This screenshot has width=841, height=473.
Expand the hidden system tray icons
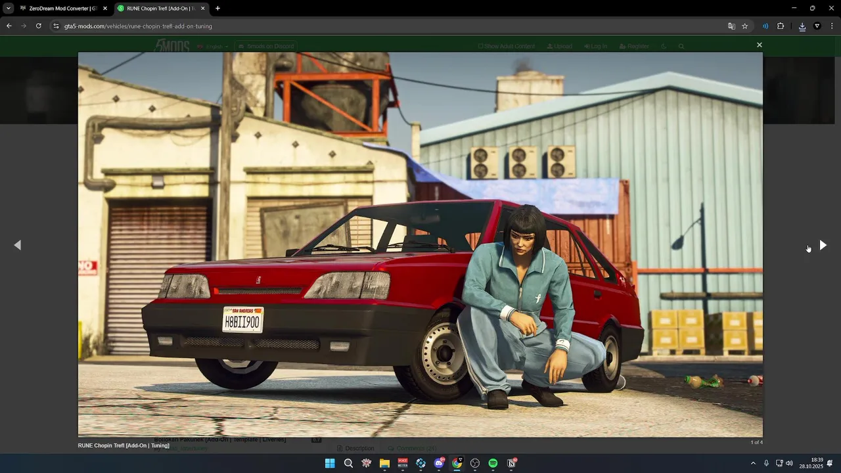(753, 463)
